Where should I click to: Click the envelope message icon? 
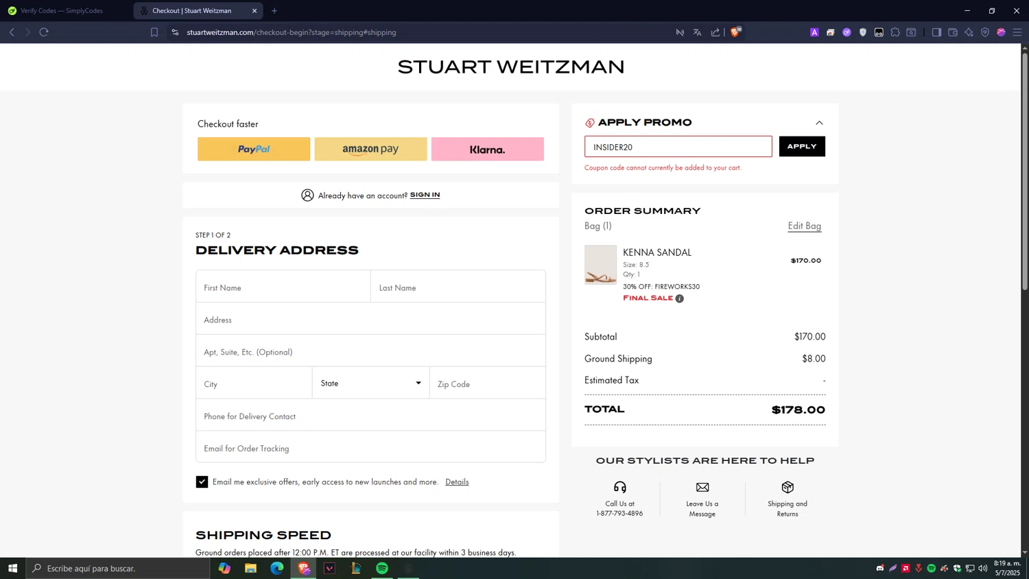[702, 487]
